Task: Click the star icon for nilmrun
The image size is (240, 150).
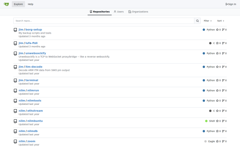Action: (217, 90)
